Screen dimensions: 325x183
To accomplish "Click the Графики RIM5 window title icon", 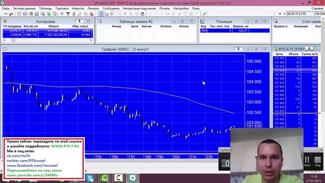I will 5,49.
